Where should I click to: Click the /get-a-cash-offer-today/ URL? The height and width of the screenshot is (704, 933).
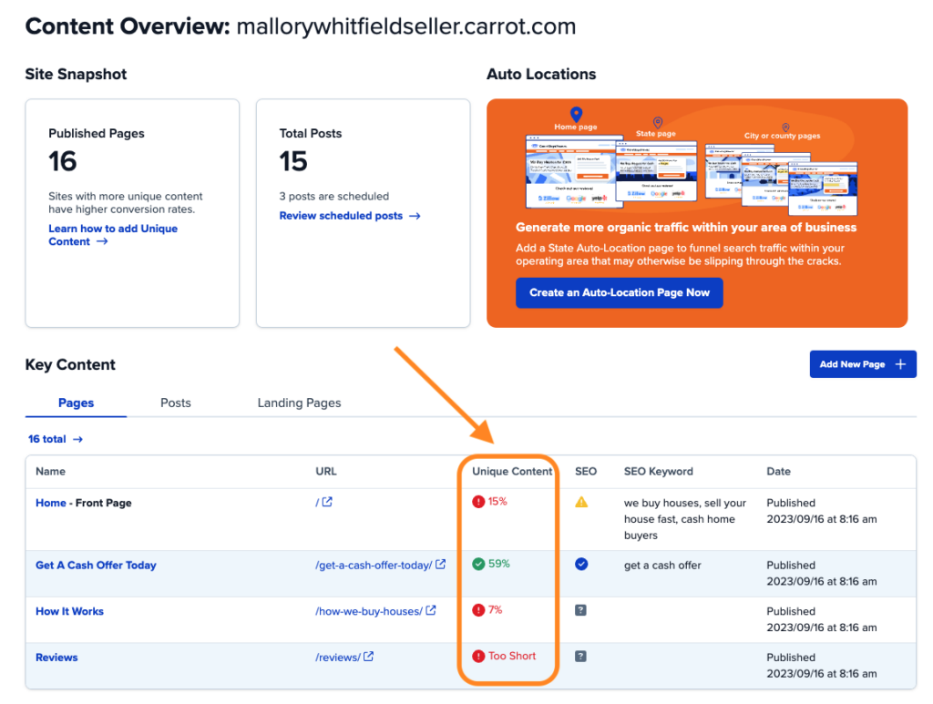click(374, 566)
